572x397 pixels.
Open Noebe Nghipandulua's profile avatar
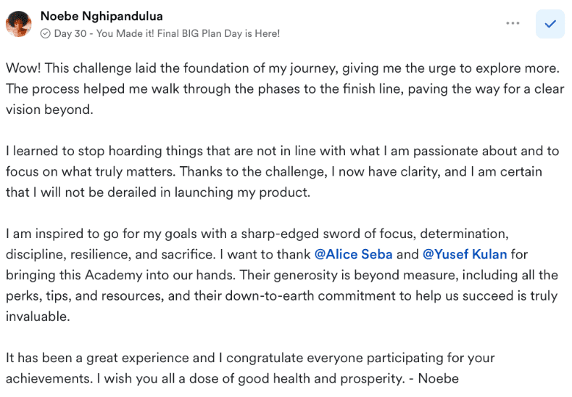18,24
